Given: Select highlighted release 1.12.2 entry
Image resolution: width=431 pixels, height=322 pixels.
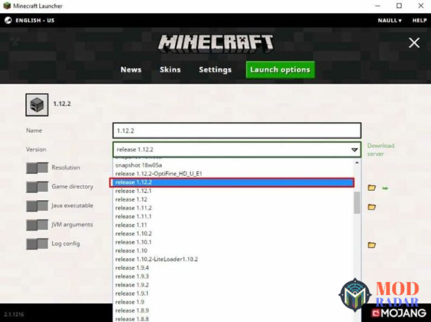Looking at the screenshot, I should point(232,182).
